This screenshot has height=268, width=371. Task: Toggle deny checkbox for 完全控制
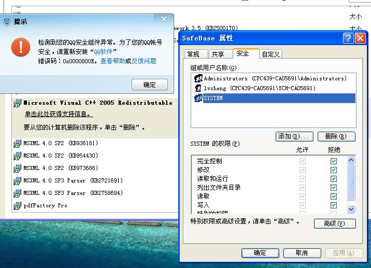[334, 161]
